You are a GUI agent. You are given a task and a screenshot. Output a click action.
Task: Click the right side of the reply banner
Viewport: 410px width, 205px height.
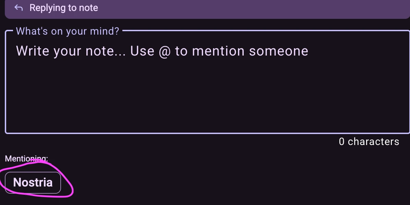343,8
